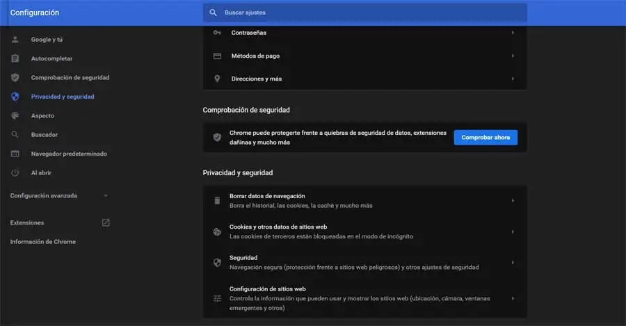Select Privacidad y seguridad in sidebar
This screenshot has width=626, height=326.
pyautogui.click(x=63, y=97)
